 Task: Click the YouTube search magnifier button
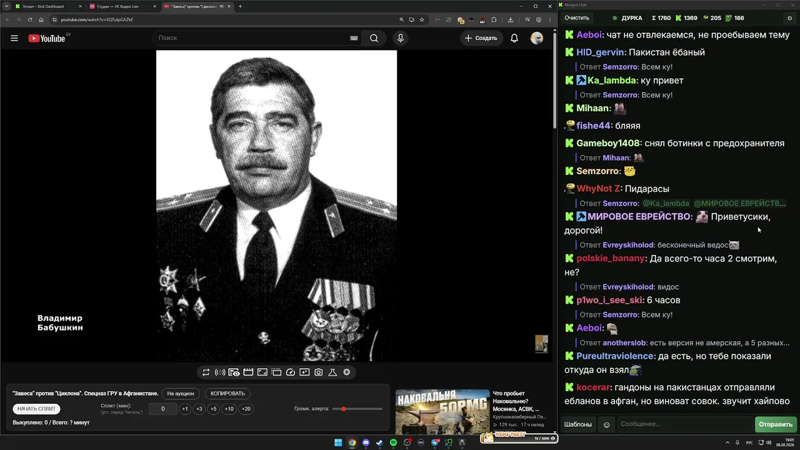pos(374,38)
